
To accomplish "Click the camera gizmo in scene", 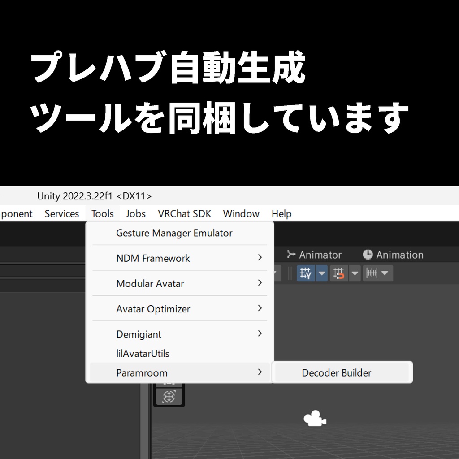I will (315, 419).
